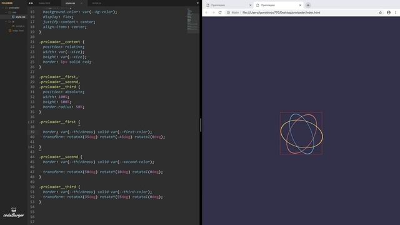Viewport: 400px width, 225px height.
Task: Open the Chrome profile avatar menu
Action: [389, 12]
